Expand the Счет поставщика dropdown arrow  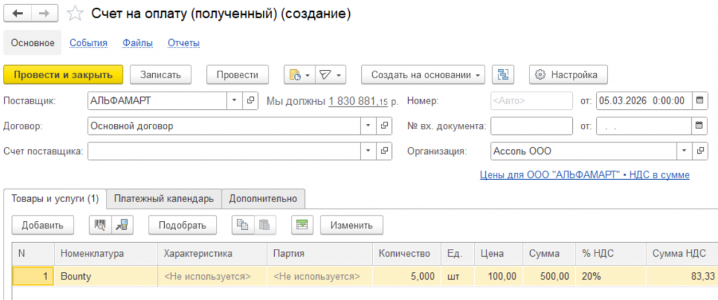pyautogui.click(x=369, y=150)
